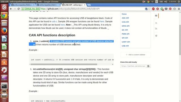This screenshot has width=181, height=102.
Task: Bookmark this page with the star icon
Action: [149, 9]
